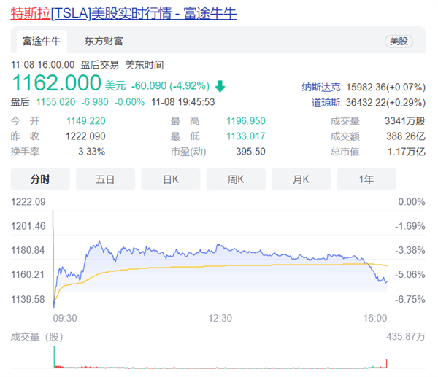Click the 换手率 value 3.33%

[92, 152]
